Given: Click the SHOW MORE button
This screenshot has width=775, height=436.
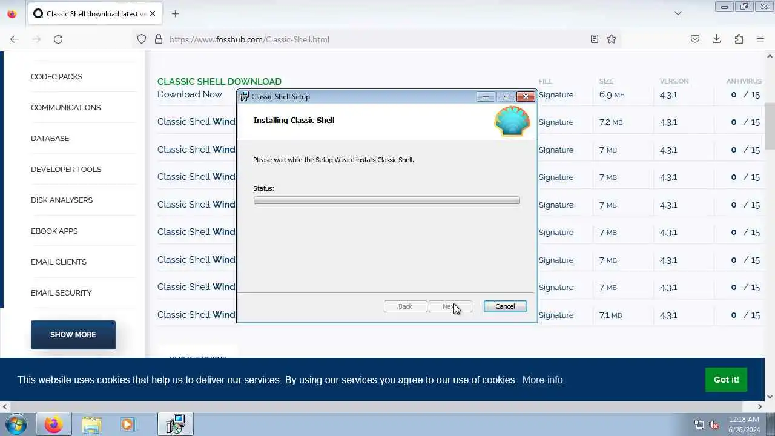Looking at the screenshot, I should point(73,335).
